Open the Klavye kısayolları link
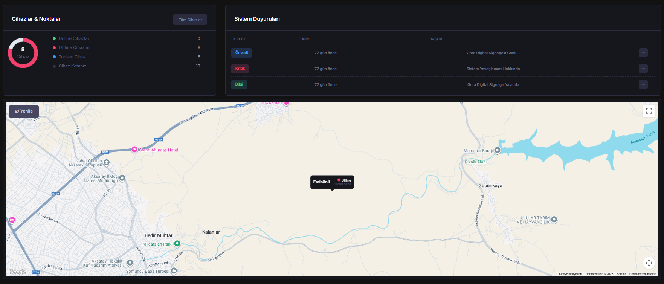 tap(570, 274)
